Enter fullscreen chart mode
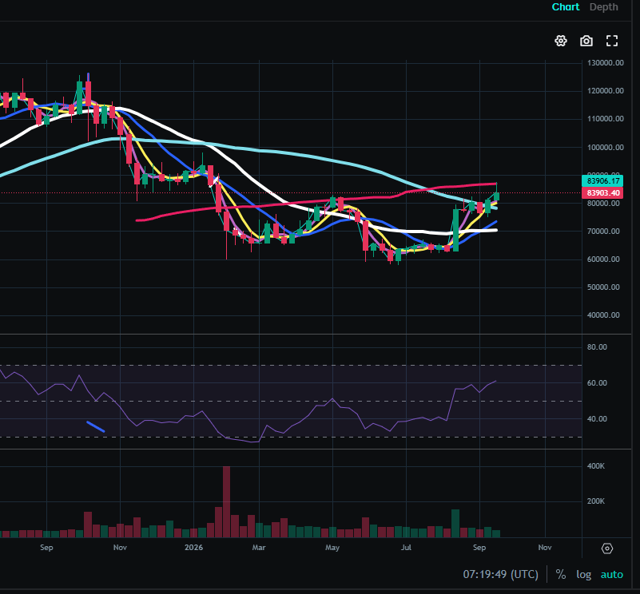This screenshot has height=594, width=640. 612,41
